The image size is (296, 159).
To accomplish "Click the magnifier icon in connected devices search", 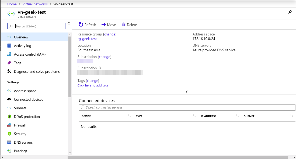I will pyautogui.click(x=82, y=107).
